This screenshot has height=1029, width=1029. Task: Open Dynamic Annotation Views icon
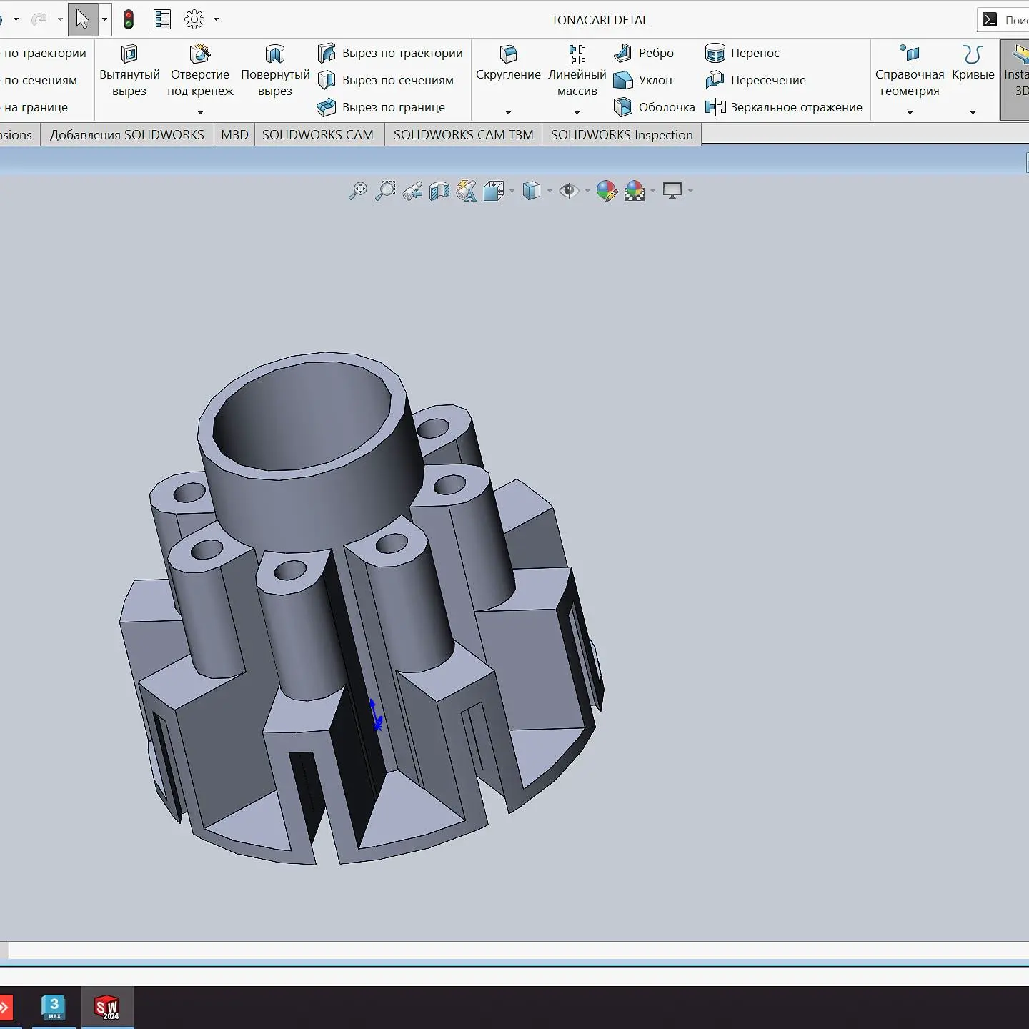(467, 191)
